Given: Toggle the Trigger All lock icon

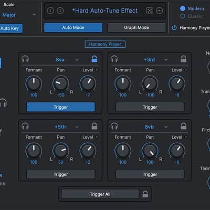Looking at the screenshot, I should pos(145,194).
